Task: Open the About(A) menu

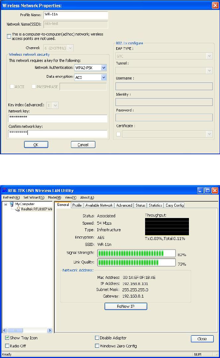Action: click(87, 198)
